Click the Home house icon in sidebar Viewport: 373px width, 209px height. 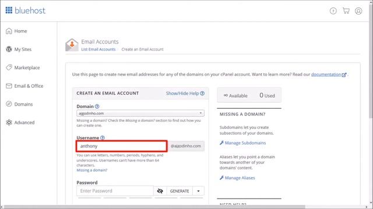point(9,31)
